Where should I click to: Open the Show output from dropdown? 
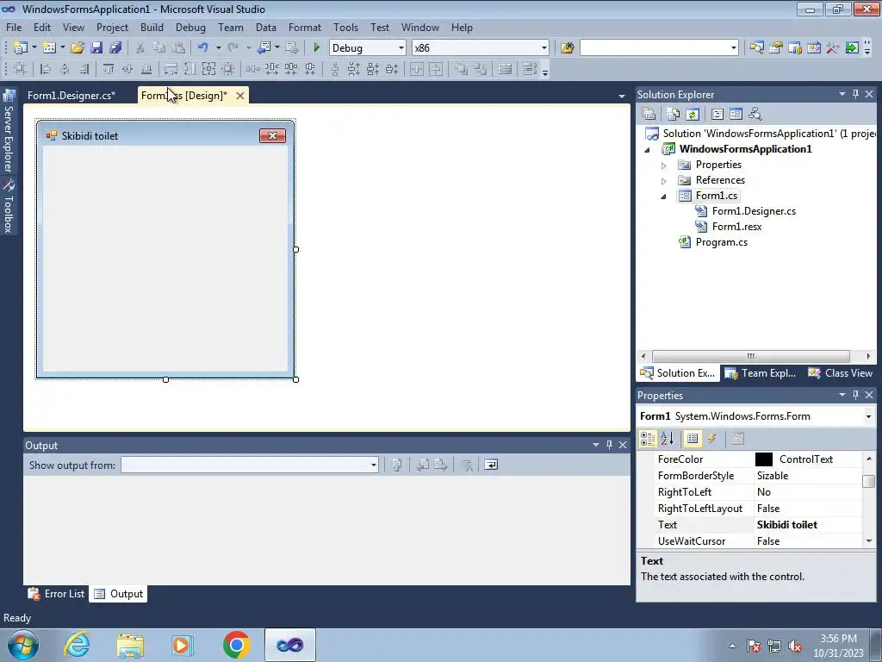pyautogui.click(x=374, y=465)
